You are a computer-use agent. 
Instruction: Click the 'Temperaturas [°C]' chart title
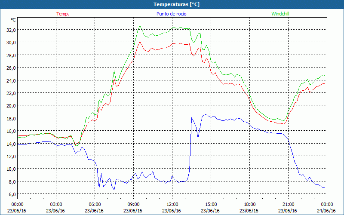(176, 4)
